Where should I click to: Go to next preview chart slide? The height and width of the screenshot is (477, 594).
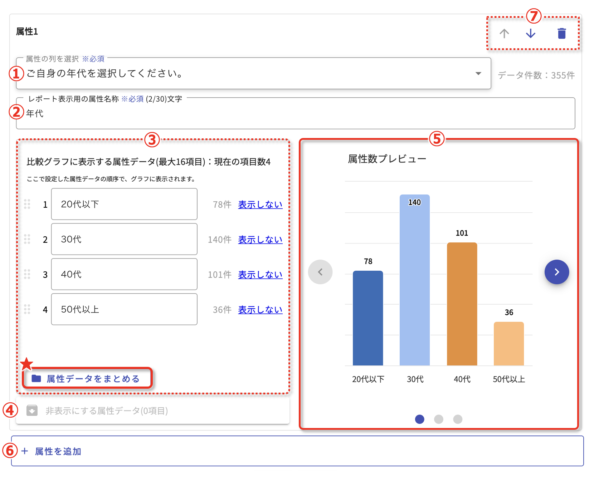click(556, 272)
